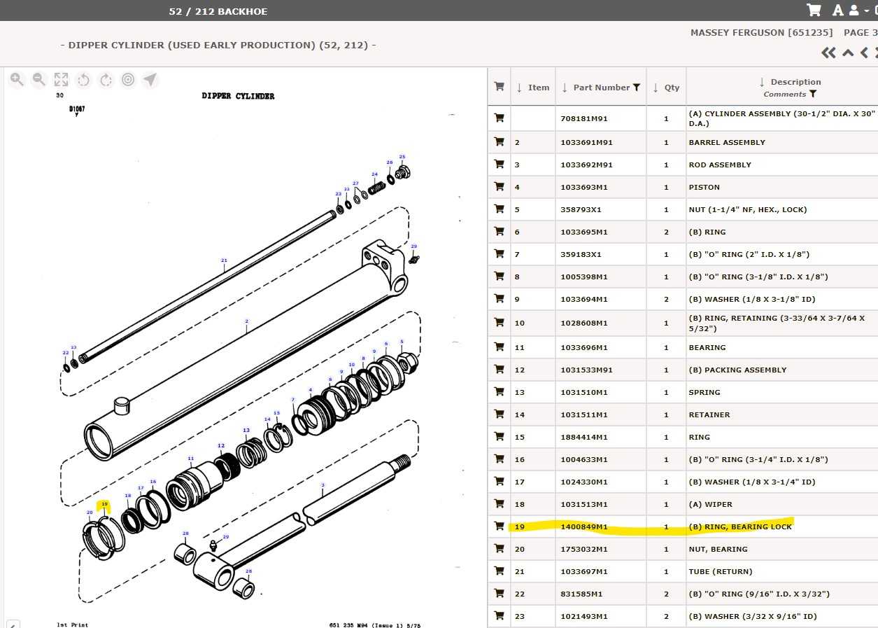The height and width of the screenshot is (628, 878).
Task: Add BARREL ASSEMBLY to cart
Action: [x=499, y=142]
